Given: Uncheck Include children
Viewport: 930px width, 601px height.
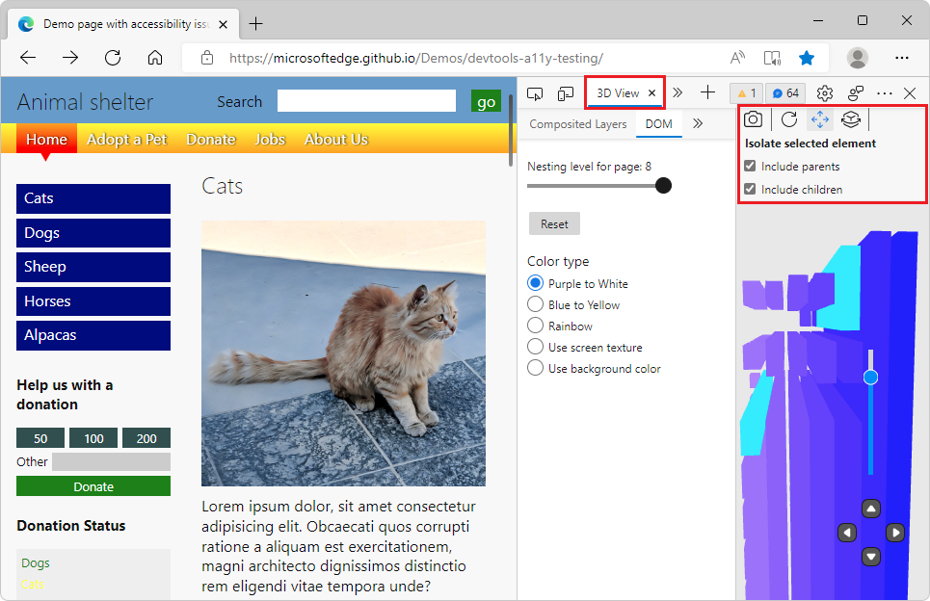Looking at the screenshot, I should click(751, 189).
